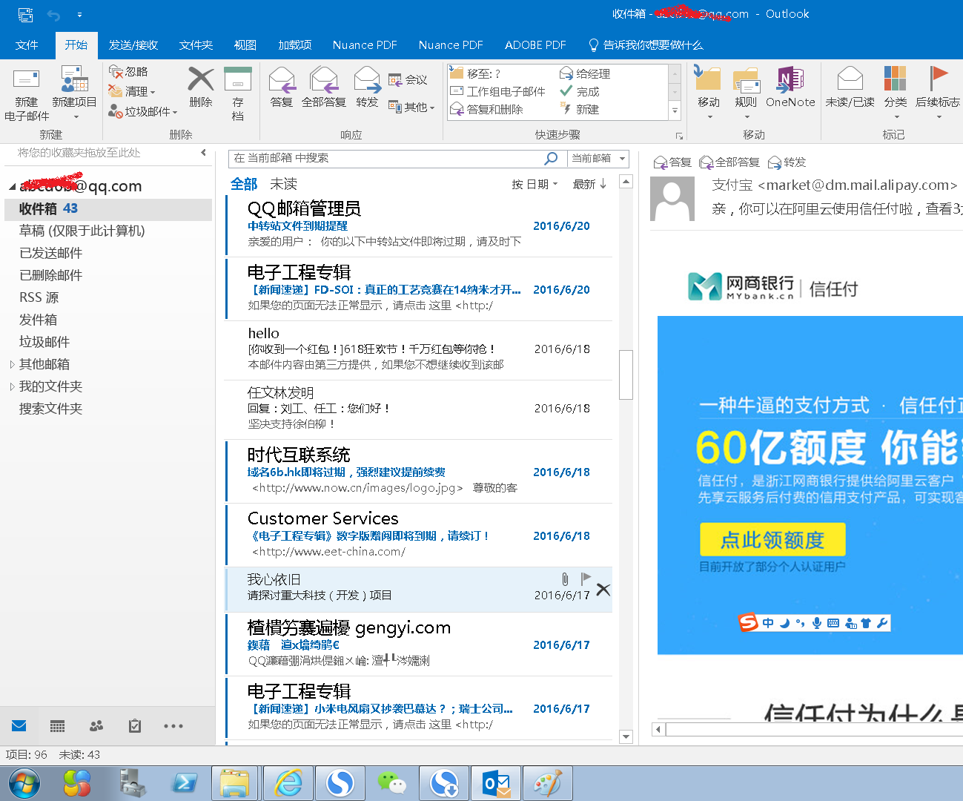963x801 pixels.
Task: Open the People contacts icon in navigation bar
Action: [x=96, y=726]
